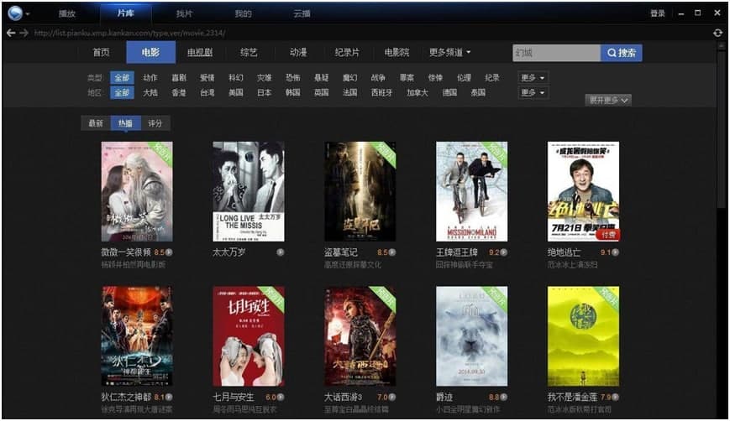Click play icon next to 盗墓笔记
The width and height of the screenshot is (730, 421).
coord(392,252)
